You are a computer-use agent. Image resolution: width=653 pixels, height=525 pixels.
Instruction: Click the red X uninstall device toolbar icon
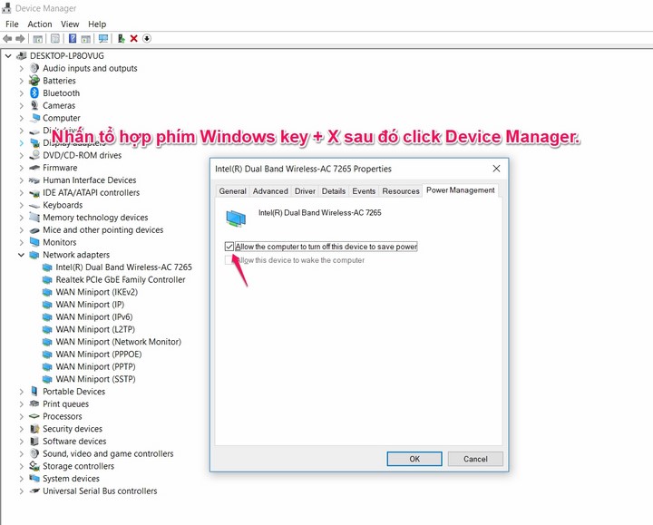pos(133,39)
